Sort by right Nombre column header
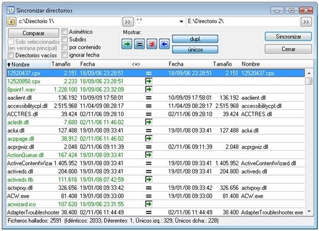The image size is (319, 231). coord(273,64)
